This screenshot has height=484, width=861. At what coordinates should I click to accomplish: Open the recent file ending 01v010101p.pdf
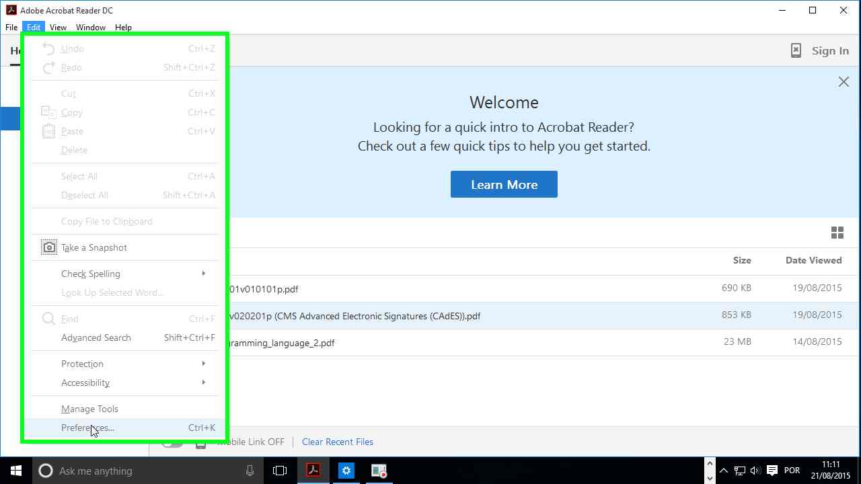[263, 289]
